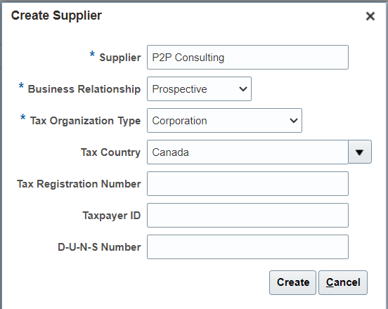Screen dimensions: 388x309
Task: Click the Supplier name field with P2P Consulting
Action: coord(247,58)
